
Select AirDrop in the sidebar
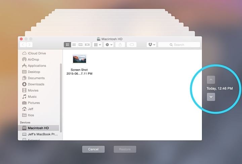pos(31,60)
